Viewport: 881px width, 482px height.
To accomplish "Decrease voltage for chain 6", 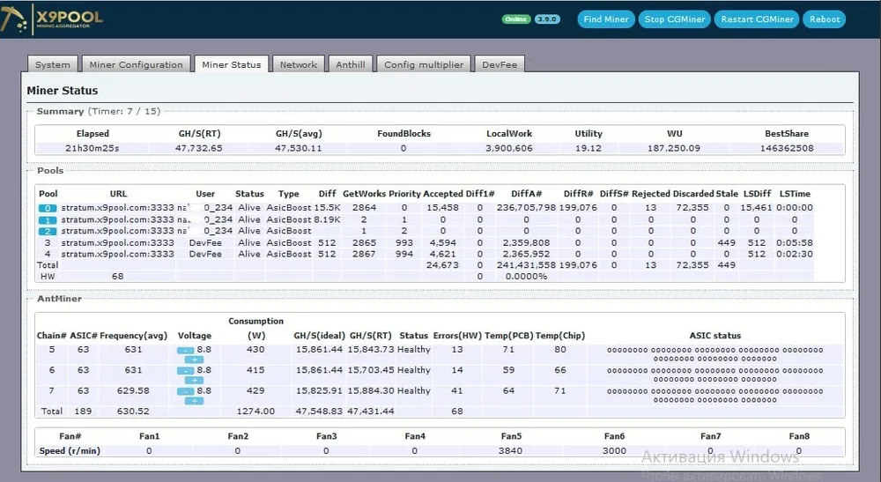I will [x=185, y=371].
